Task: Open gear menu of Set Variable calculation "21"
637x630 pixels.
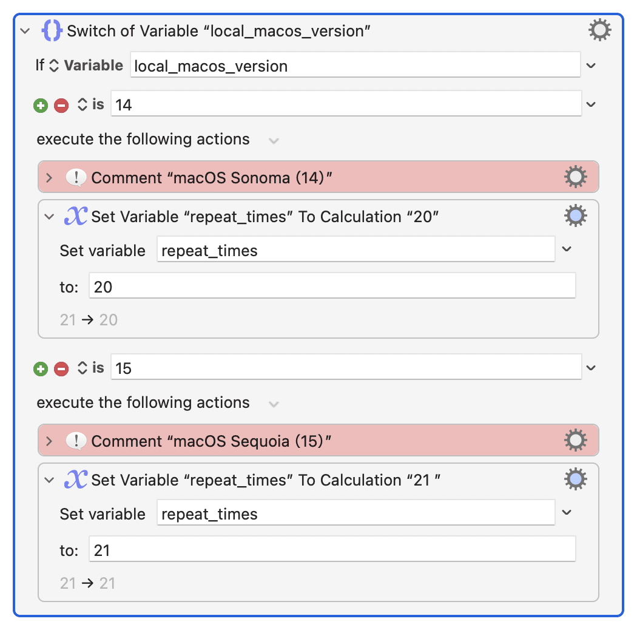Action: [x=575, y=479]
